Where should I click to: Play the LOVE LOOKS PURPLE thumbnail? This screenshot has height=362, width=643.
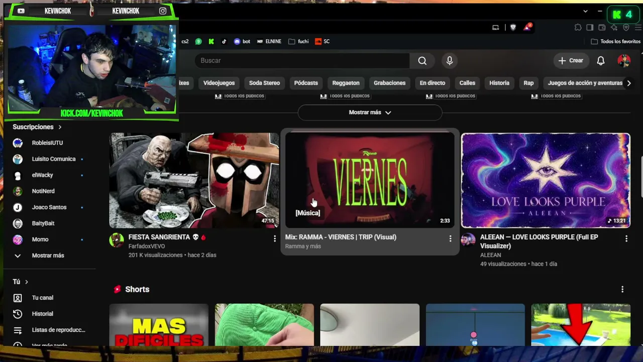tap(546, 180)
